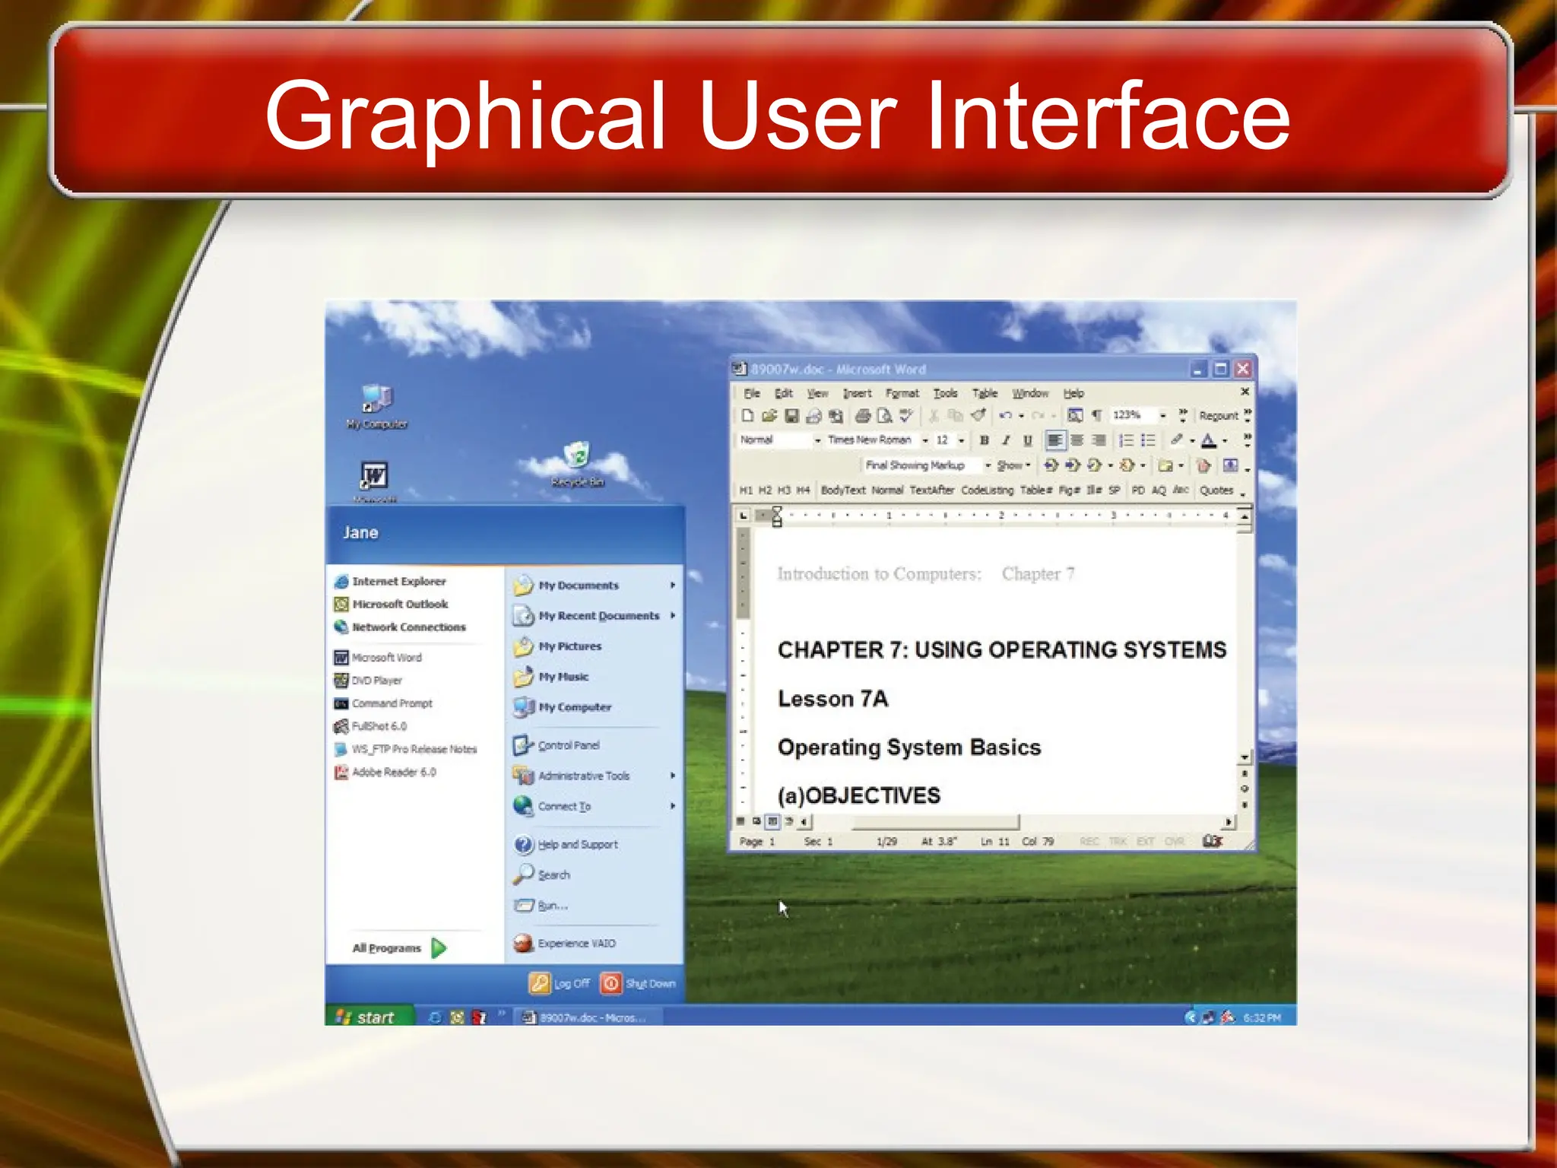Click the New Blank Document icon in Word
This screenshot has width=1557, height=1168.
(x=747, y=415)
